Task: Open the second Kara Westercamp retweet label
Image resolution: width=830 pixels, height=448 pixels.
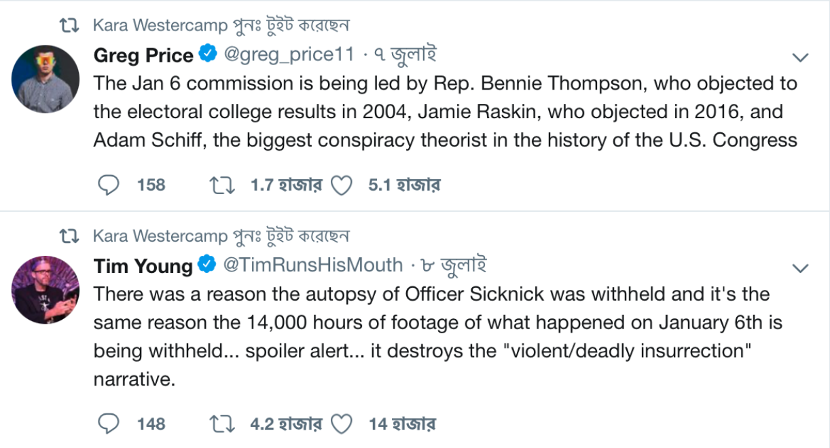Action: click(160, 236)
